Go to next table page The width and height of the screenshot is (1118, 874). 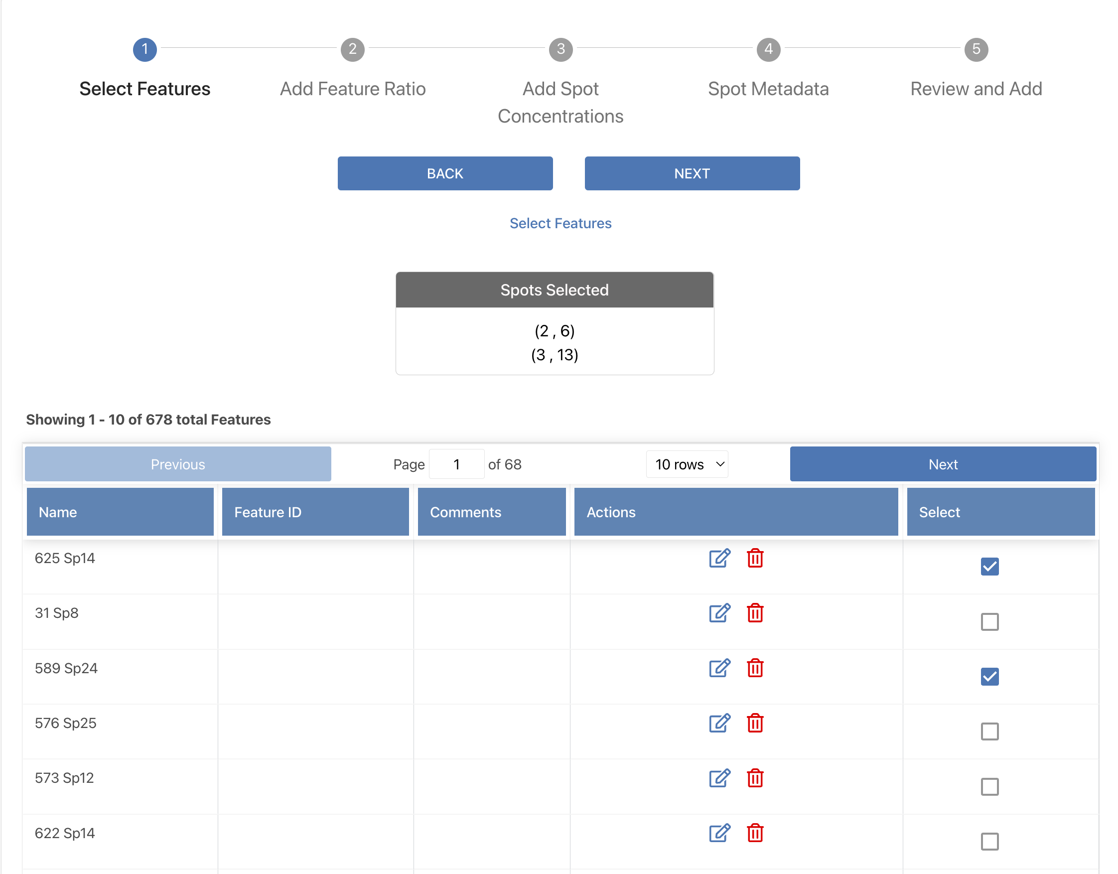[x=943, y=464]
